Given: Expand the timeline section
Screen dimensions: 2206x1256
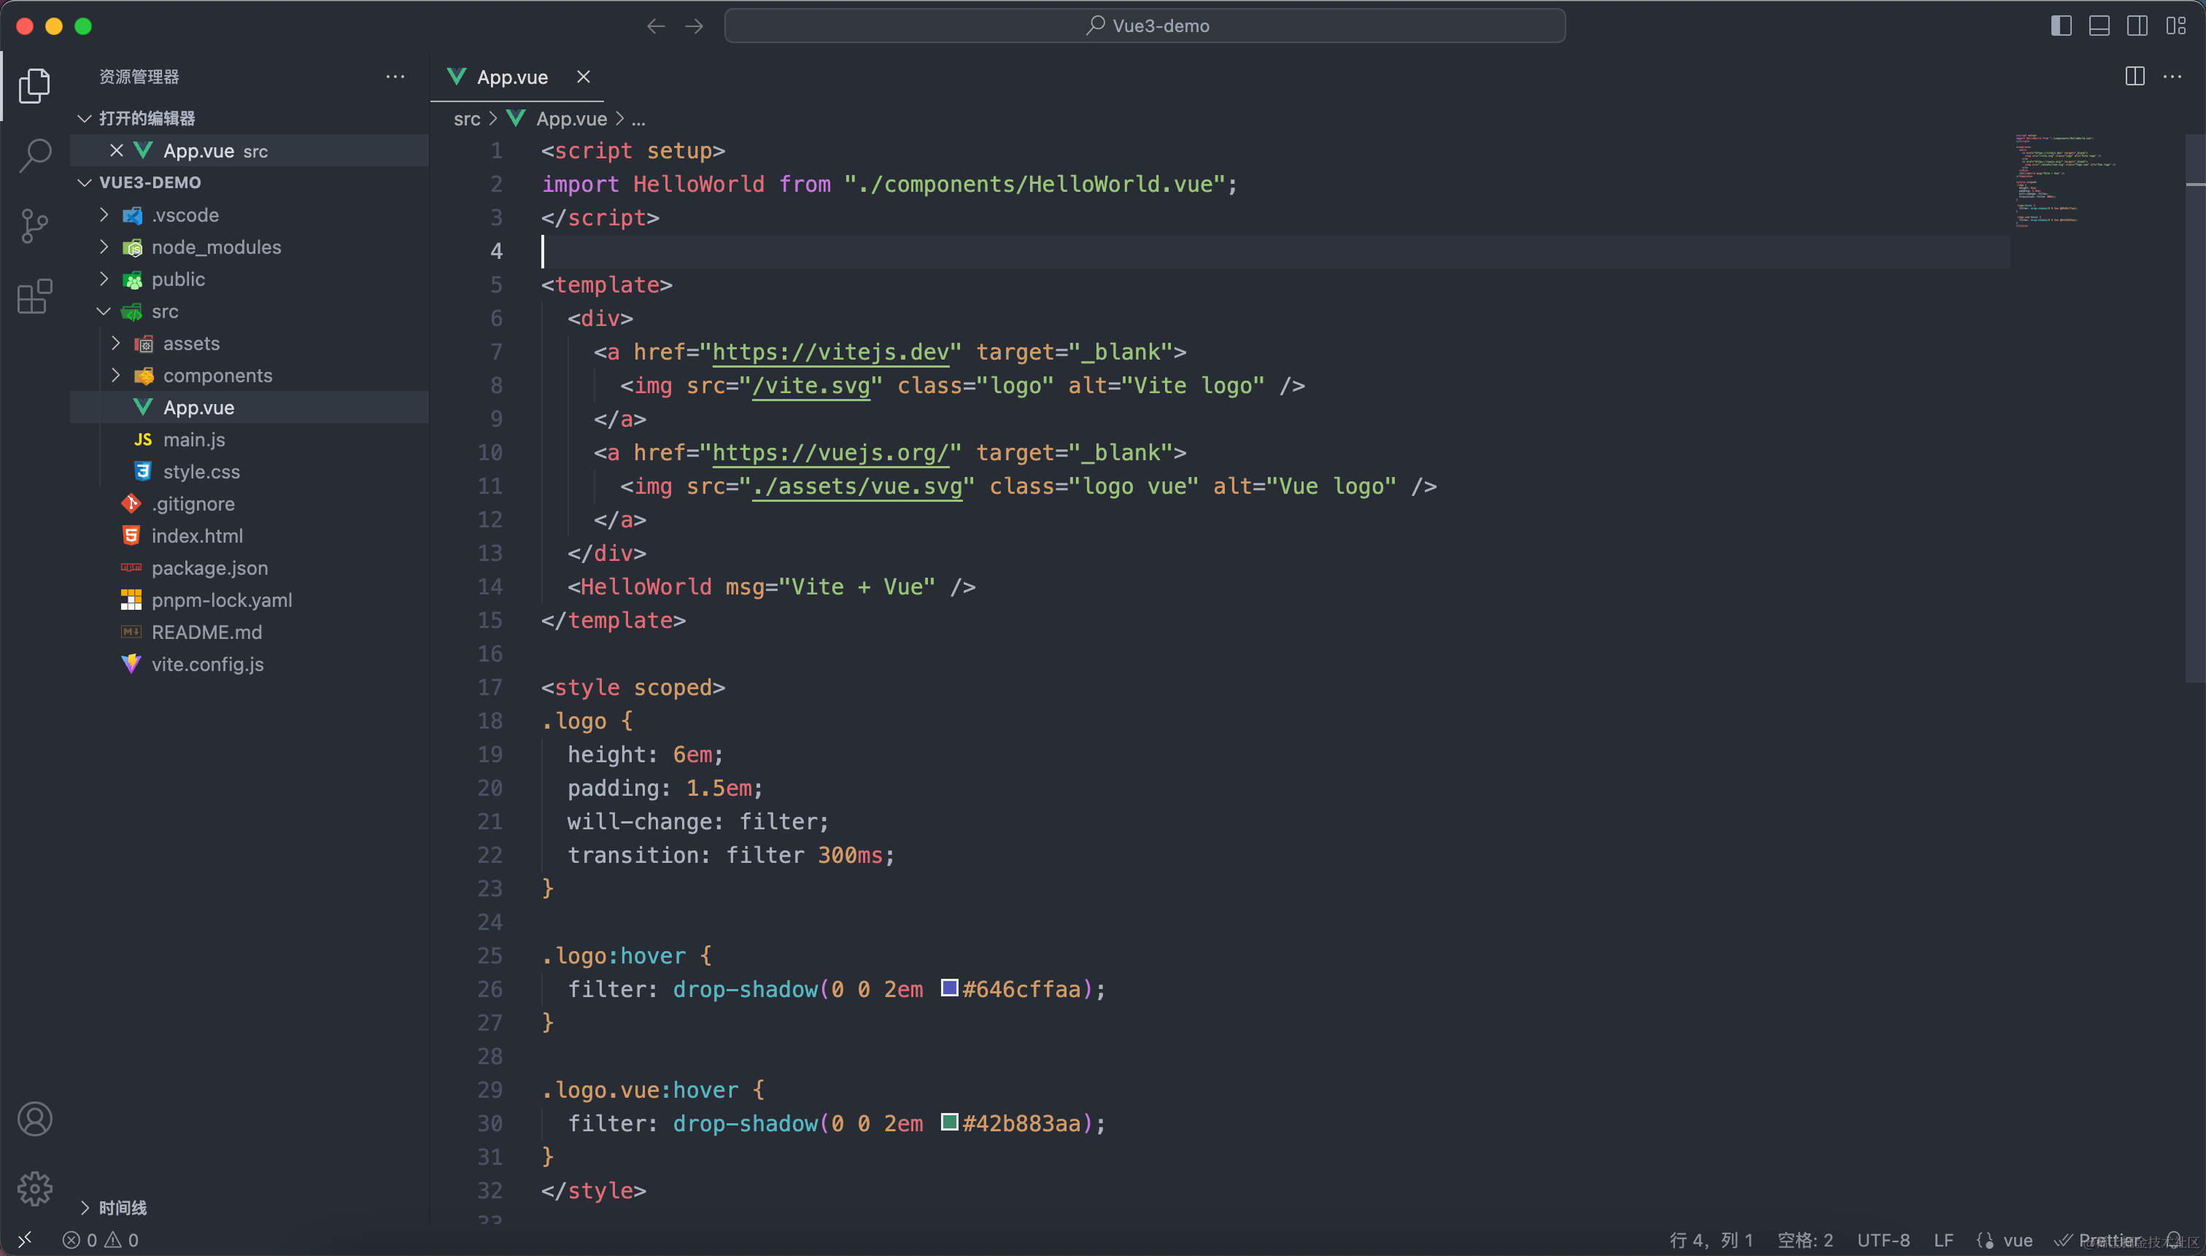Looking at the screenshot, I should click(85, 1208).
